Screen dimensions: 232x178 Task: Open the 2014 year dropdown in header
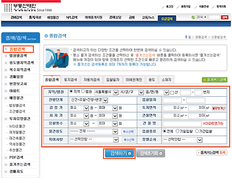coord(201,17)
